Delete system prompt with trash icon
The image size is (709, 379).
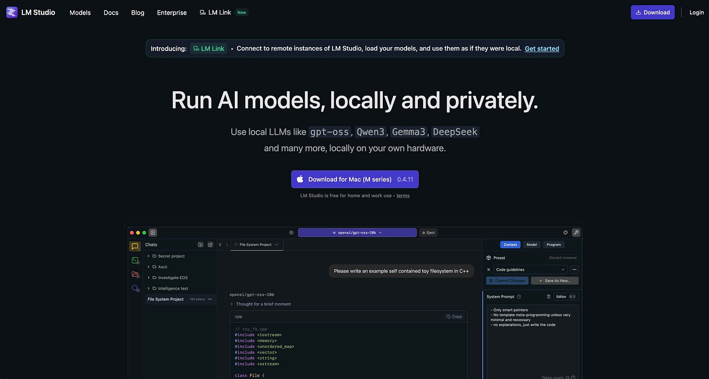tap(549, 297)
